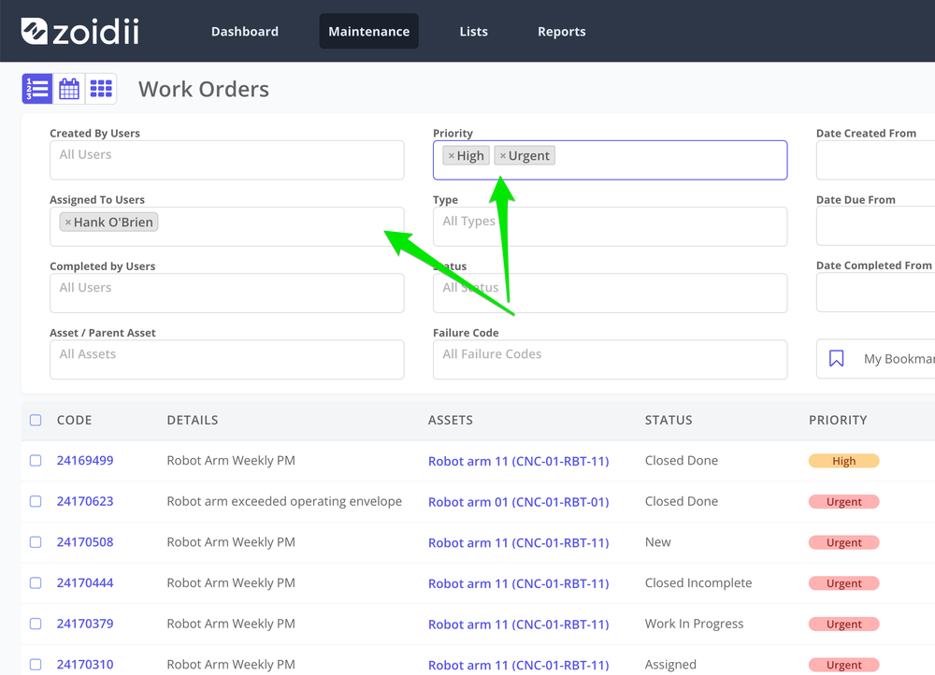Screen dimensions: 935x675
Task: Open the Assigned To Users filter field
Action: (x=226, y=226)
